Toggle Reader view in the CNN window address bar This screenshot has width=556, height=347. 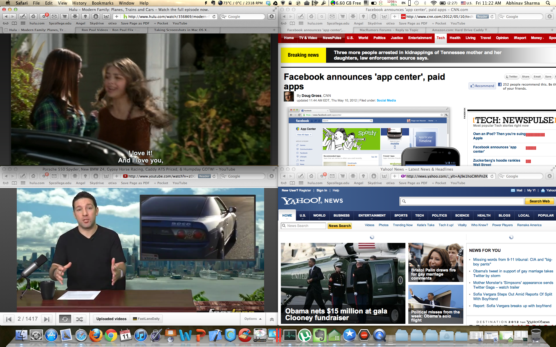click(x=482, y=16)
